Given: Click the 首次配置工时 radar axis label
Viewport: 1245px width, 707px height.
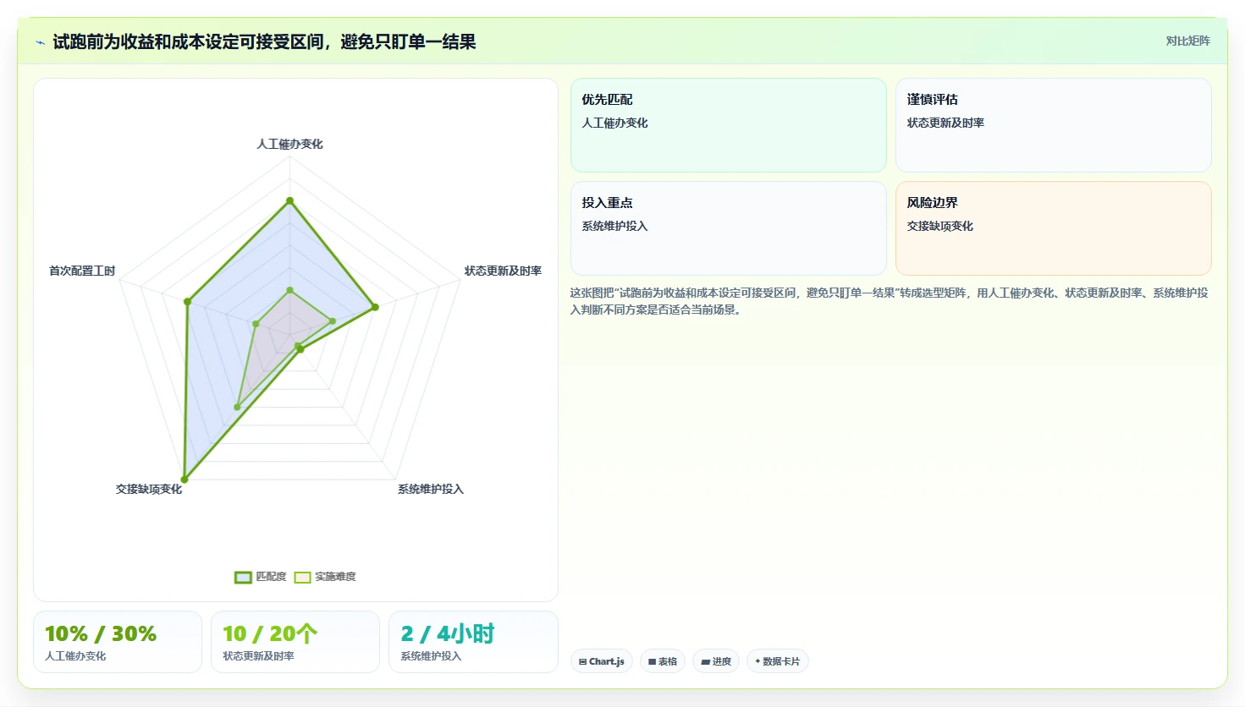Looking at the screenshot, I should click(82, 271).
